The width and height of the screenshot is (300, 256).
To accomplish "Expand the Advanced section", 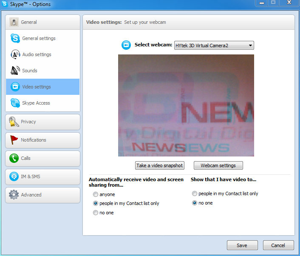I will 42,195.
